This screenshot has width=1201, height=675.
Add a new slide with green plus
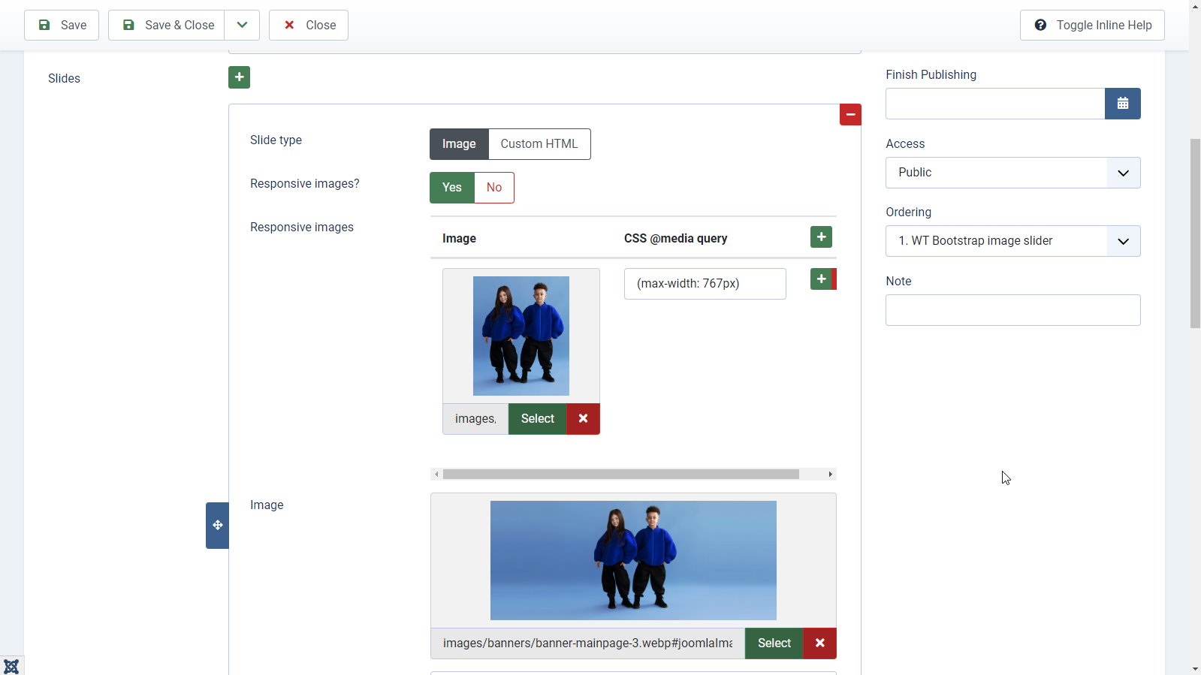click(x=239, y=77)
